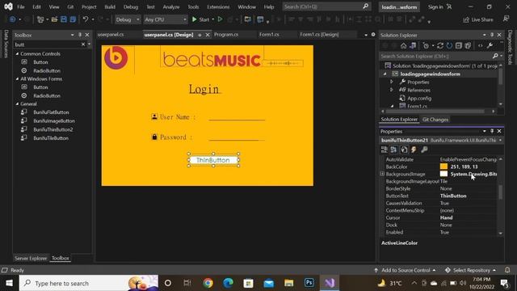Open the document tabs overflow dropdown
Viewport: 517px width, 291px height.
point(366,35)
